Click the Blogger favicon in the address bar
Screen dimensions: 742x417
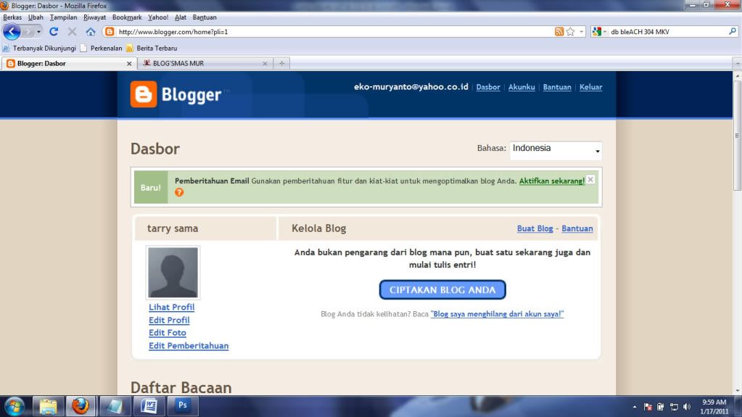[x=110, y=32]
